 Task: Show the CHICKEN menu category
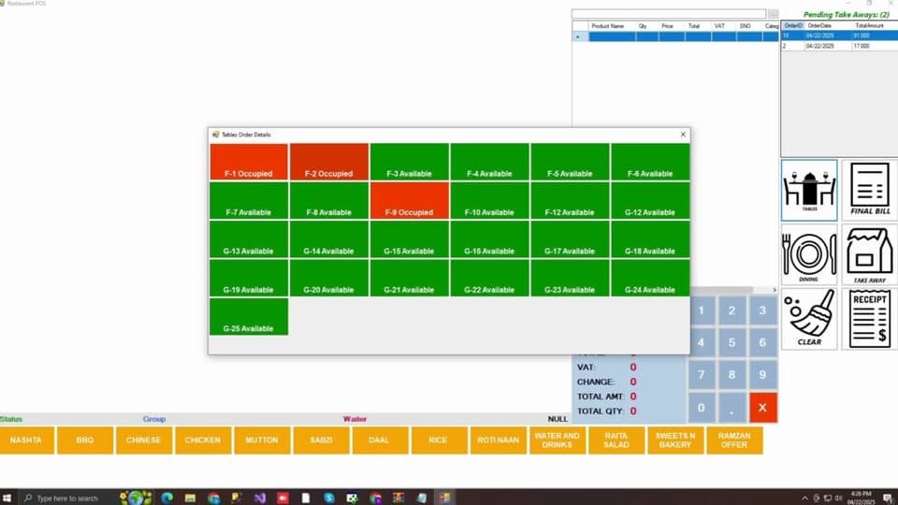(x=203, y=440)
